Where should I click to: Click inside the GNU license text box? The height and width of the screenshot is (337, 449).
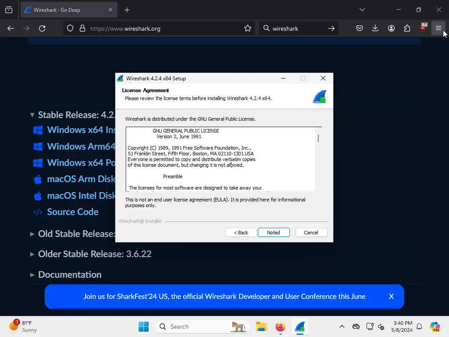221,159
